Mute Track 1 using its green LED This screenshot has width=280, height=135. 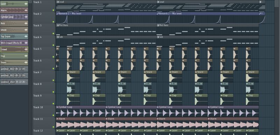click(x=53, y=10)
